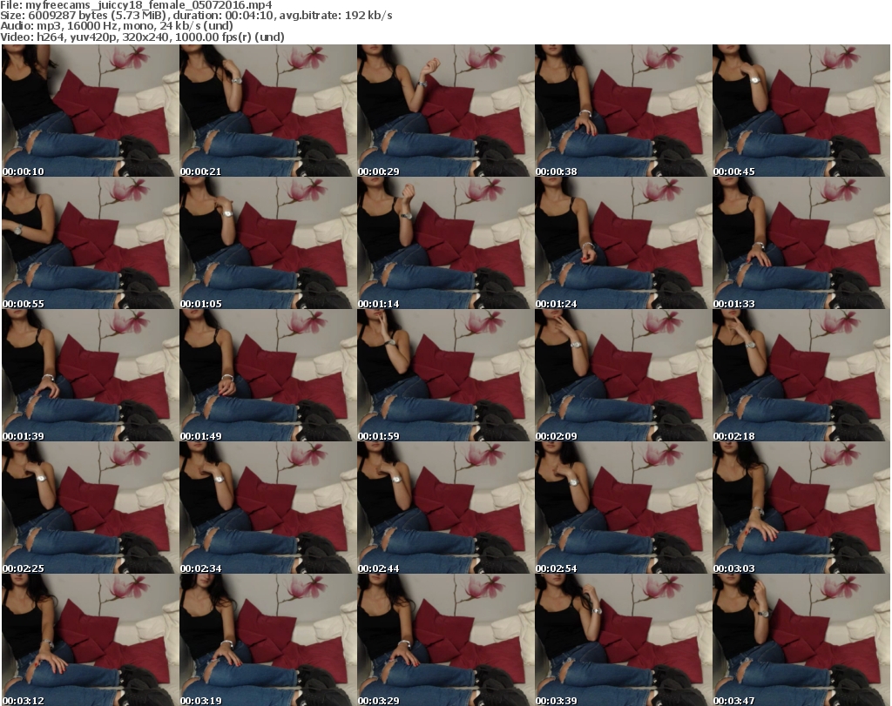This screenshot has height=706, width=892.
Task: Choose the frame stamped 00:02:34
Action: pyautogui.click(x=268, y=508)
